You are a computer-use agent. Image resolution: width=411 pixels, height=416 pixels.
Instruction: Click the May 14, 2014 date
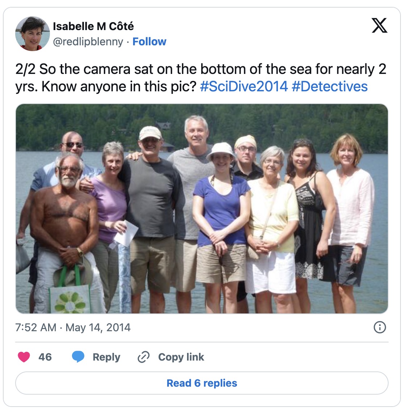98,328
